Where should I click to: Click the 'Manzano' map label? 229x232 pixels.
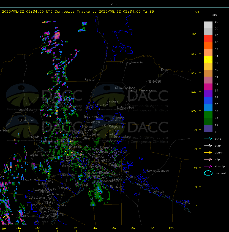coord(23,215)
